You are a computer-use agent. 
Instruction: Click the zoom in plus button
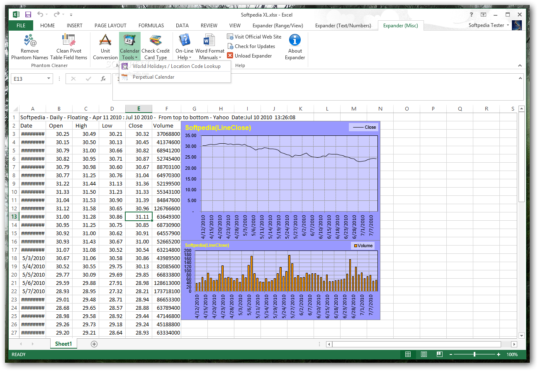click(499, 354)
